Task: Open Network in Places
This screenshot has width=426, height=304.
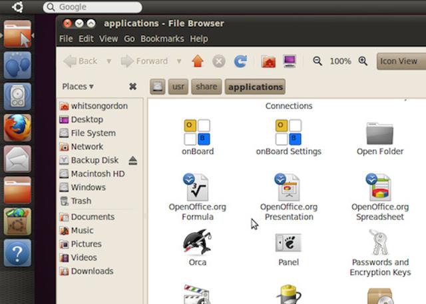Action: tap(81, 147)
